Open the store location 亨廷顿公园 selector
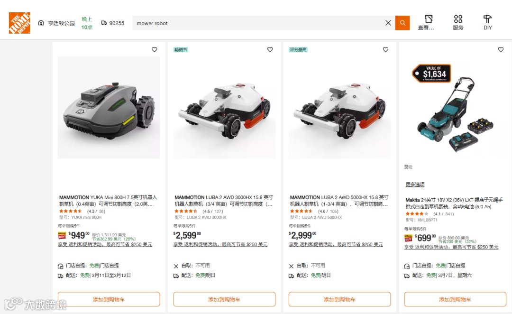 coord(56,23)
